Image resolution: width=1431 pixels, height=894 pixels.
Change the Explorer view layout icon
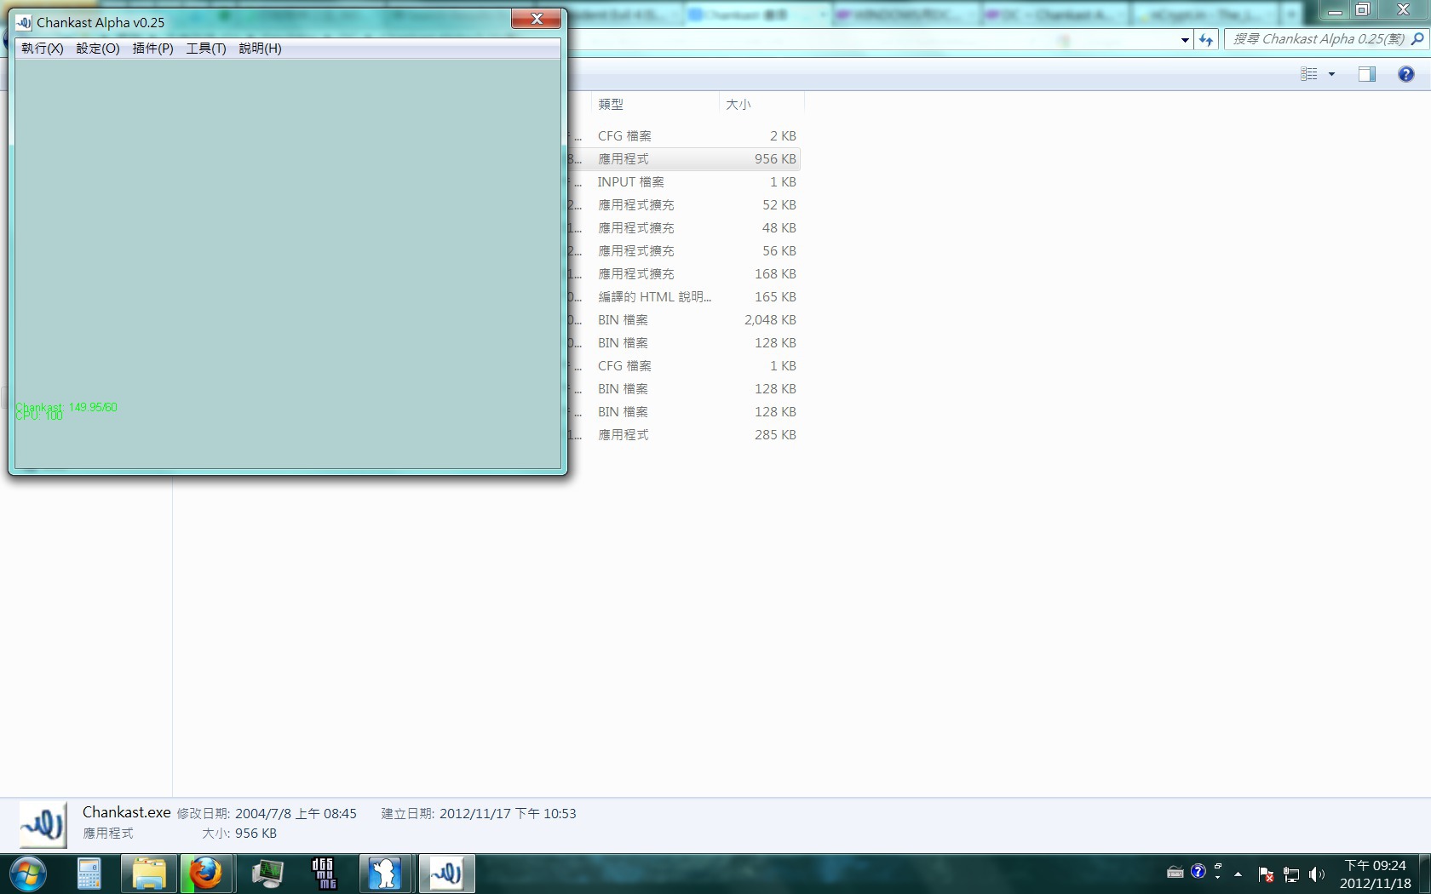(x=1309, y=74)
